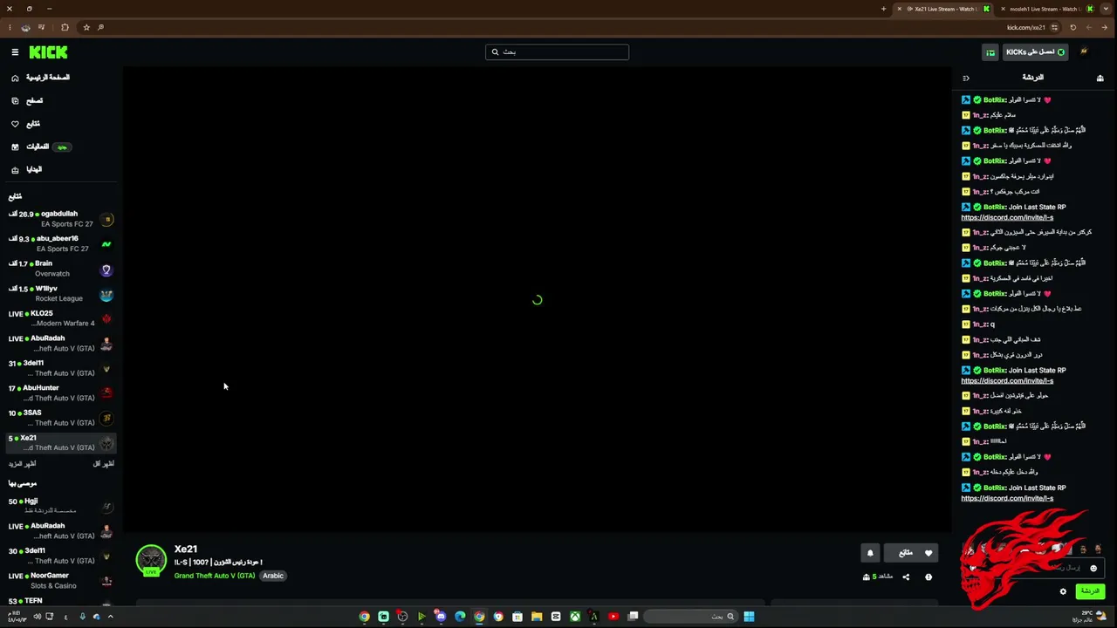Image resolution: width=1117 pixels, height=628 pixels.
Task: Open abu_abeer16's channel in the sidebar
Action: [x=61, y=243]
